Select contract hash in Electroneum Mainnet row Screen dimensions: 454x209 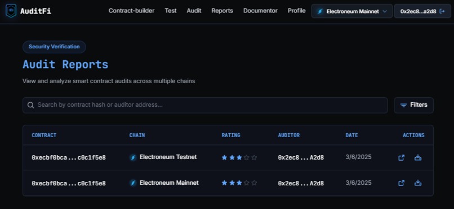coord(69,183)
